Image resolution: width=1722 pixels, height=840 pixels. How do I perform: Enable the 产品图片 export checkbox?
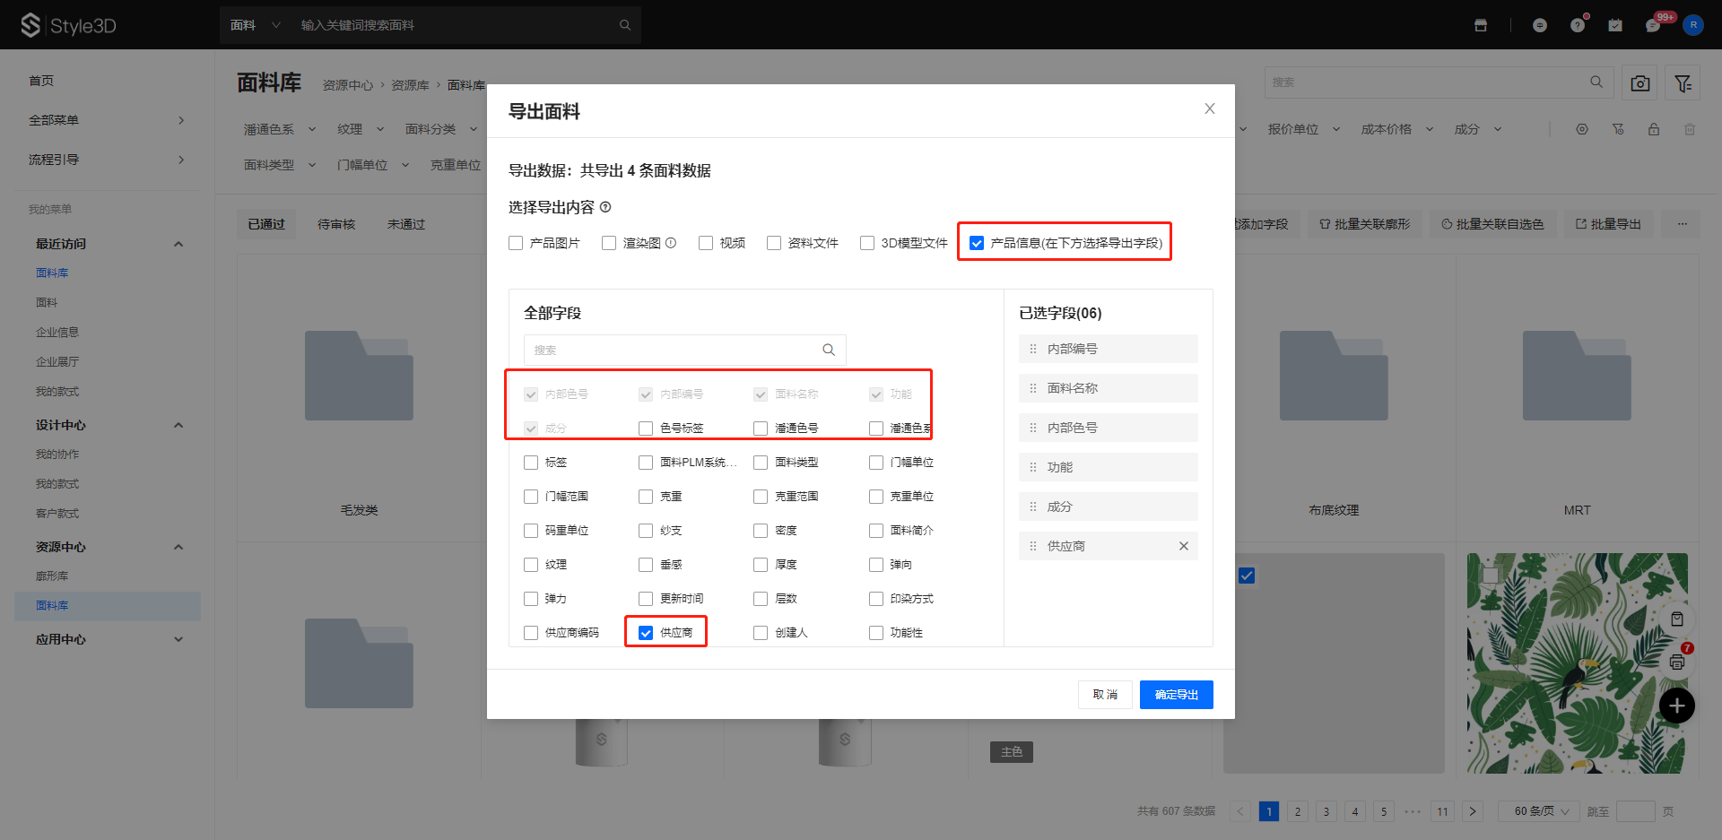[x=516, y=243]
